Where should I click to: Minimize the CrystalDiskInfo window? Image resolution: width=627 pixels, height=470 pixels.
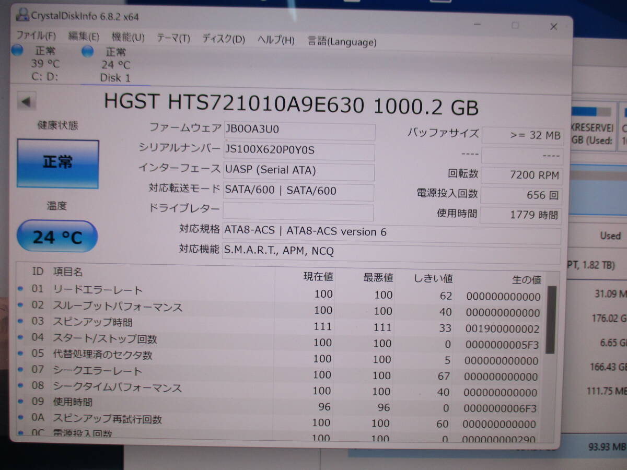(477, 24)
